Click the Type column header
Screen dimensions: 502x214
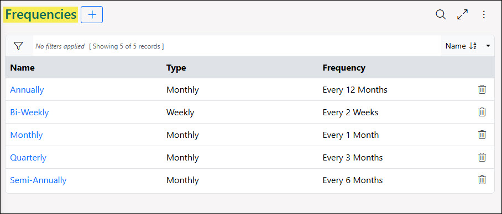[176, 68]
